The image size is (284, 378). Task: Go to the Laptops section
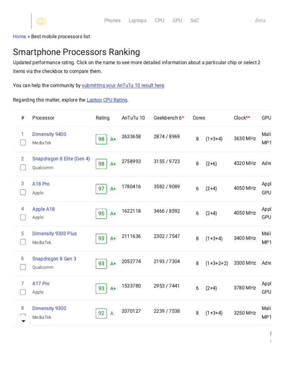(138, 21)
